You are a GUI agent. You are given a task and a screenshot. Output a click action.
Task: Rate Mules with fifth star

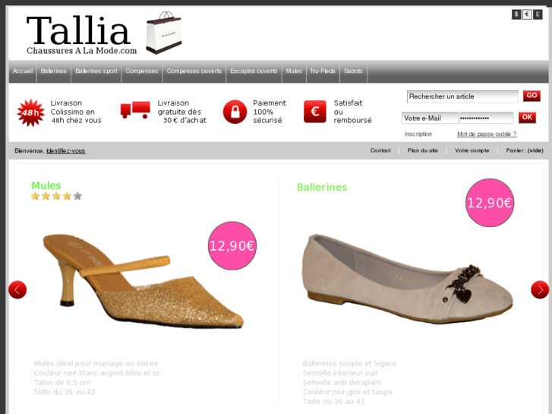[x=77, y=196]
